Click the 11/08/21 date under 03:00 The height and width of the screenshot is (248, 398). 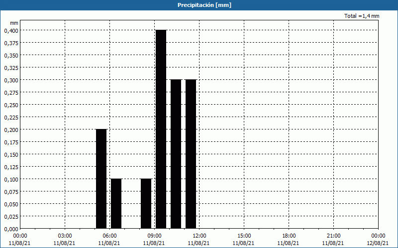(x=65, y=243)
